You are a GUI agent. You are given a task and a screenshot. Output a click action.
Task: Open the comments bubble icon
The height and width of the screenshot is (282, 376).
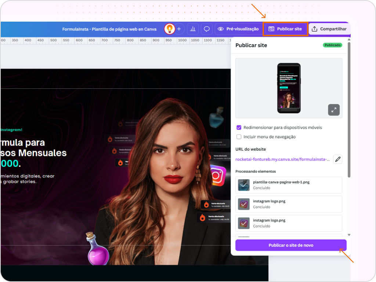click(206, 29)
